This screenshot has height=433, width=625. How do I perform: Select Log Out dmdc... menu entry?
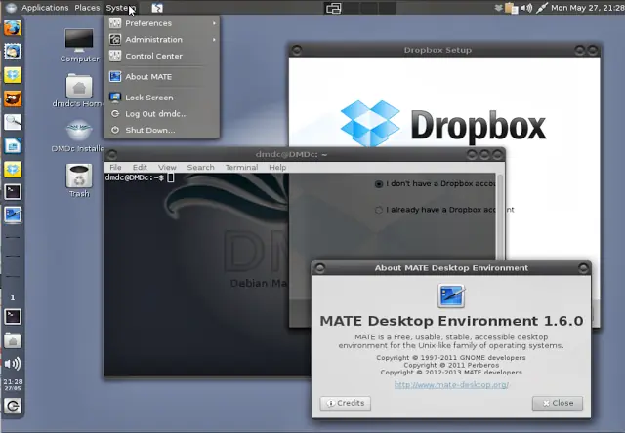tap(162, 114)
